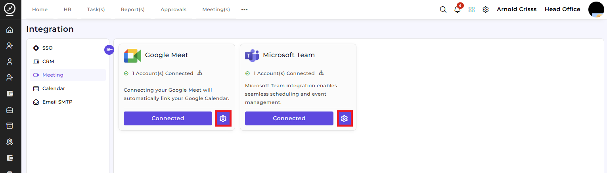Open the briefcase icon in dark sidebar

coord(10,110)
